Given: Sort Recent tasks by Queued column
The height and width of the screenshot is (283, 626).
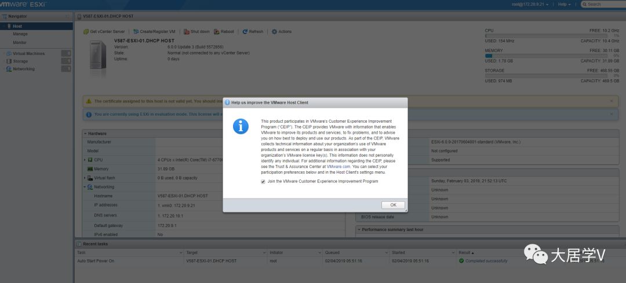Looking at the screenshot, I should tap(356, 253).
